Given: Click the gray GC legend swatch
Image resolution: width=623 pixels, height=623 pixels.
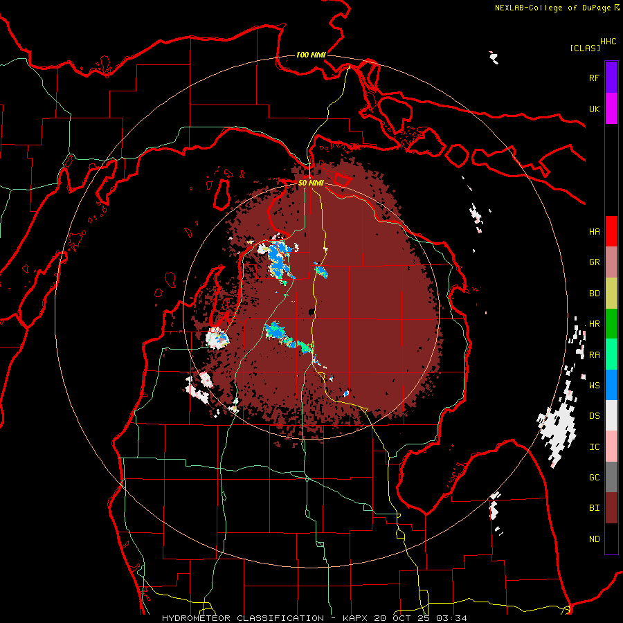Looking at the screenshot, I should 611,477.
